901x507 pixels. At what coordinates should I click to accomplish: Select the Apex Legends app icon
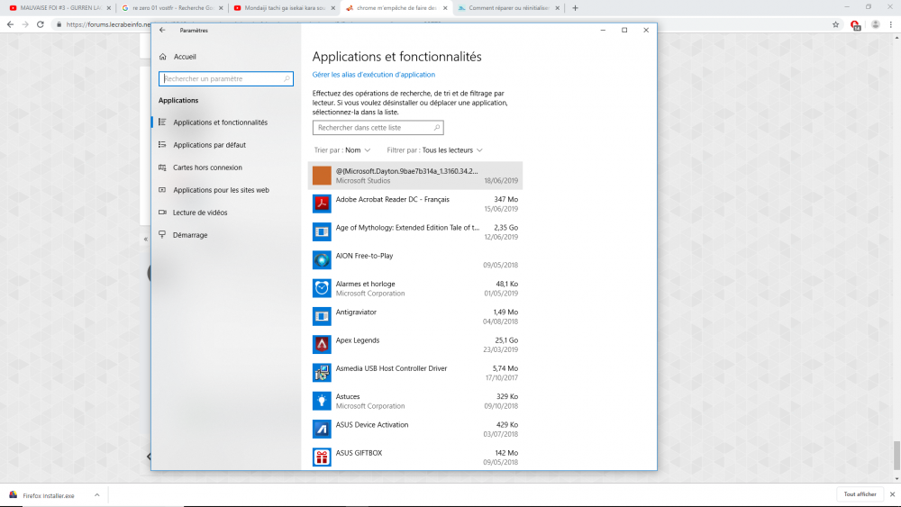(x=322, y=344)
